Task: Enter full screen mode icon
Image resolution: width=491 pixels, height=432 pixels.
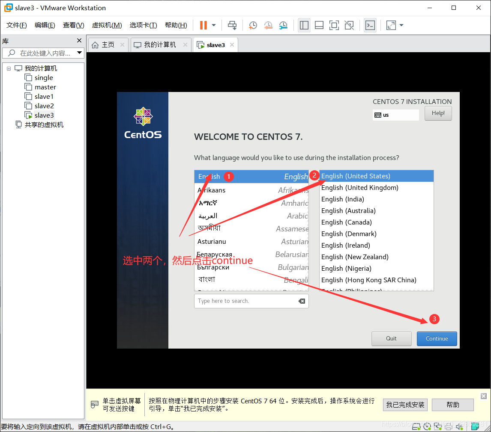Action: 334,25
